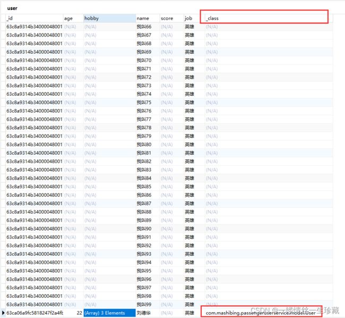Select the score column header
Screen dimensions: 345x318
coord(172,18)
